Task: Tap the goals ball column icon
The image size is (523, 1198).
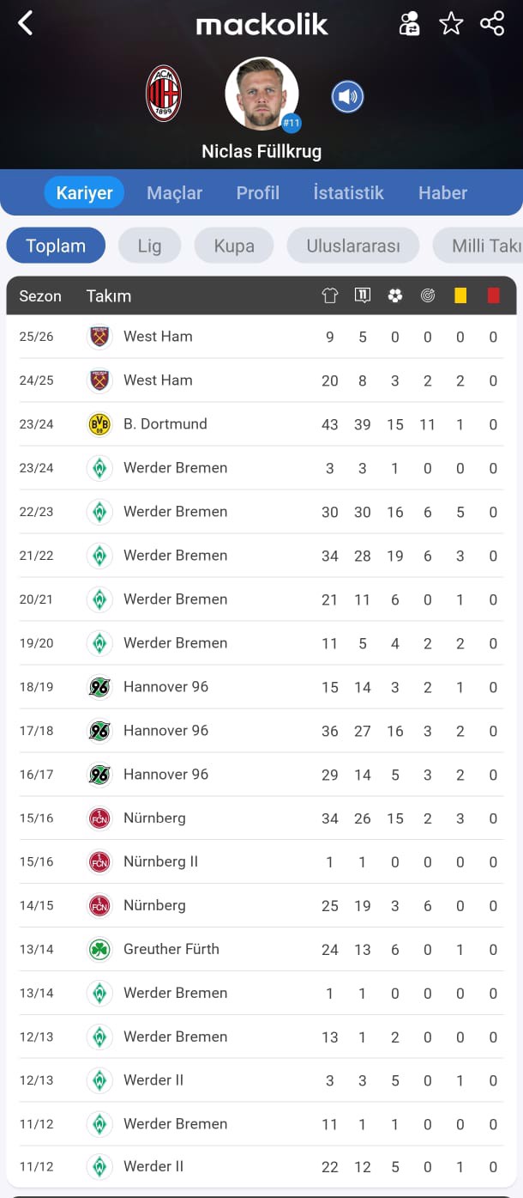Action: click(x=394, y=295)
